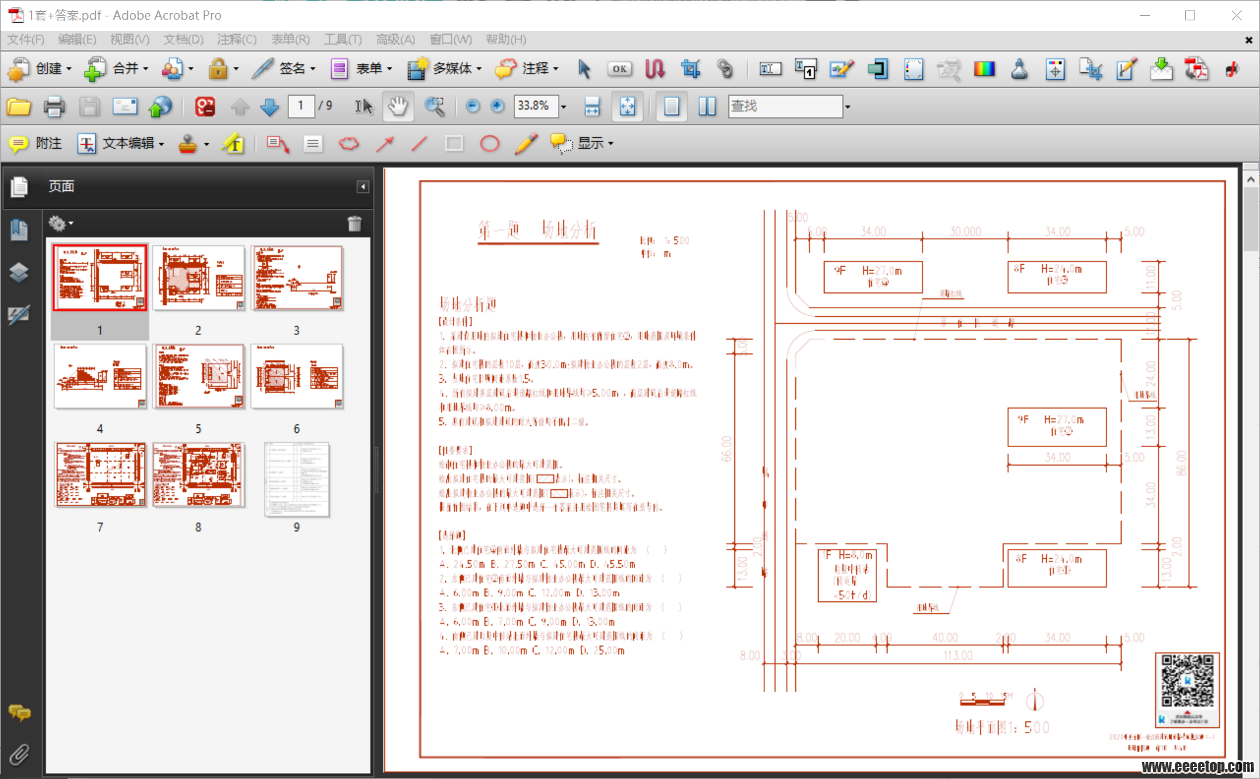Click in the 查找 search field
1260x779 pixels.
click(x=785, y=106)
